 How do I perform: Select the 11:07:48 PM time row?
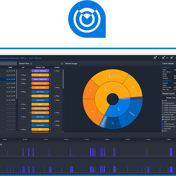pyautogui.click(x=8, y=88)
